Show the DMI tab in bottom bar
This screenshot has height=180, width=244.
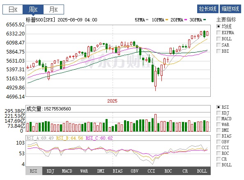tap(101, 171)
